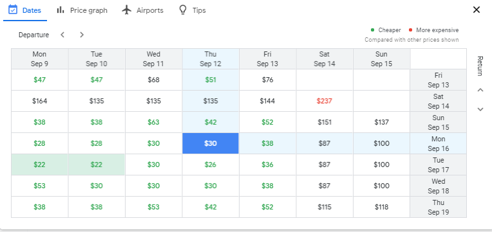492x232 pixels.
Task: Advance to next departure dates
Action: tap(82, 35)
